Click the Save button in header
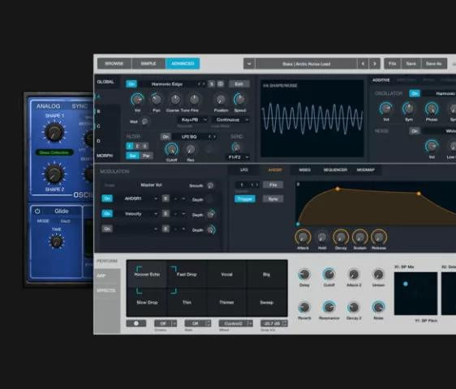 coord(411,64)
